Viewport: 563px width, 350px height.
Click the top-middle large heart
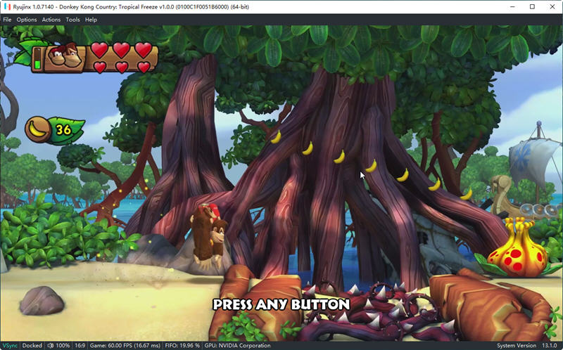(121, 49)
